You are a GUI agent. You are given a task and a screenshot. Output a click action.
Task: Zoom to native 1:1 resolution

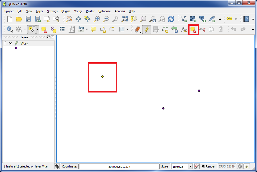pyautogui.click(x=115, y=19)
